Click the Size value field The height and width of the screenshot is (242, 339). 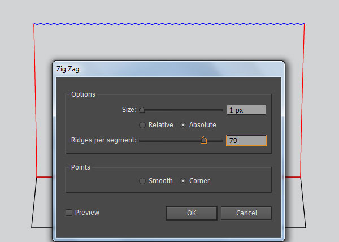[x=246, y=110]
